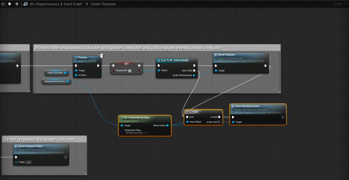
Task: Click the Is Not Valid output pin
Action: [x=219, y=122]
